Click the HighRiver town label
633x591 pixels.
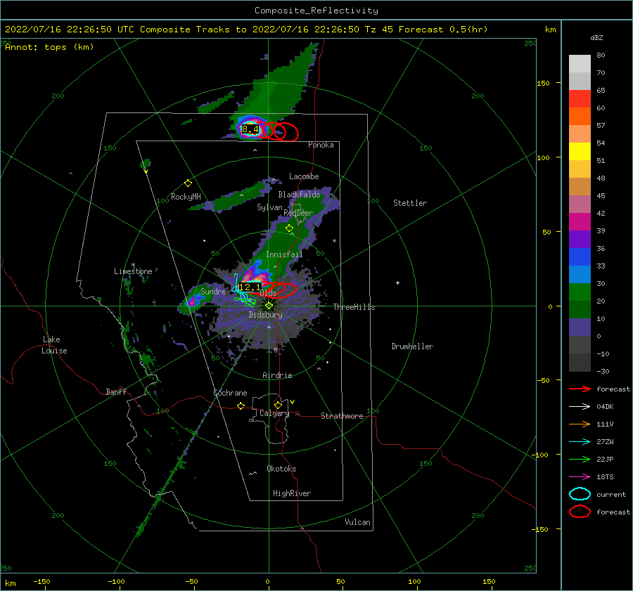click(292, 493)
